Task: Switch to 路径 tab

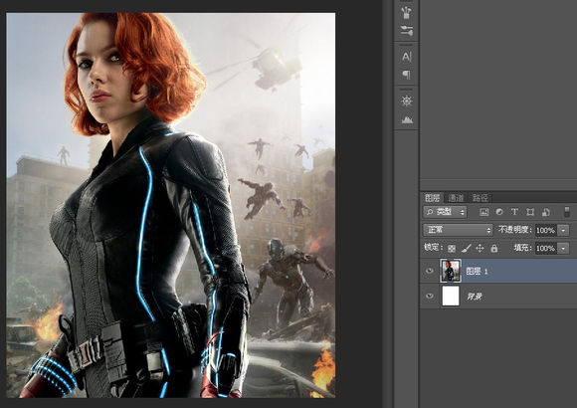Action: (480, 198)
